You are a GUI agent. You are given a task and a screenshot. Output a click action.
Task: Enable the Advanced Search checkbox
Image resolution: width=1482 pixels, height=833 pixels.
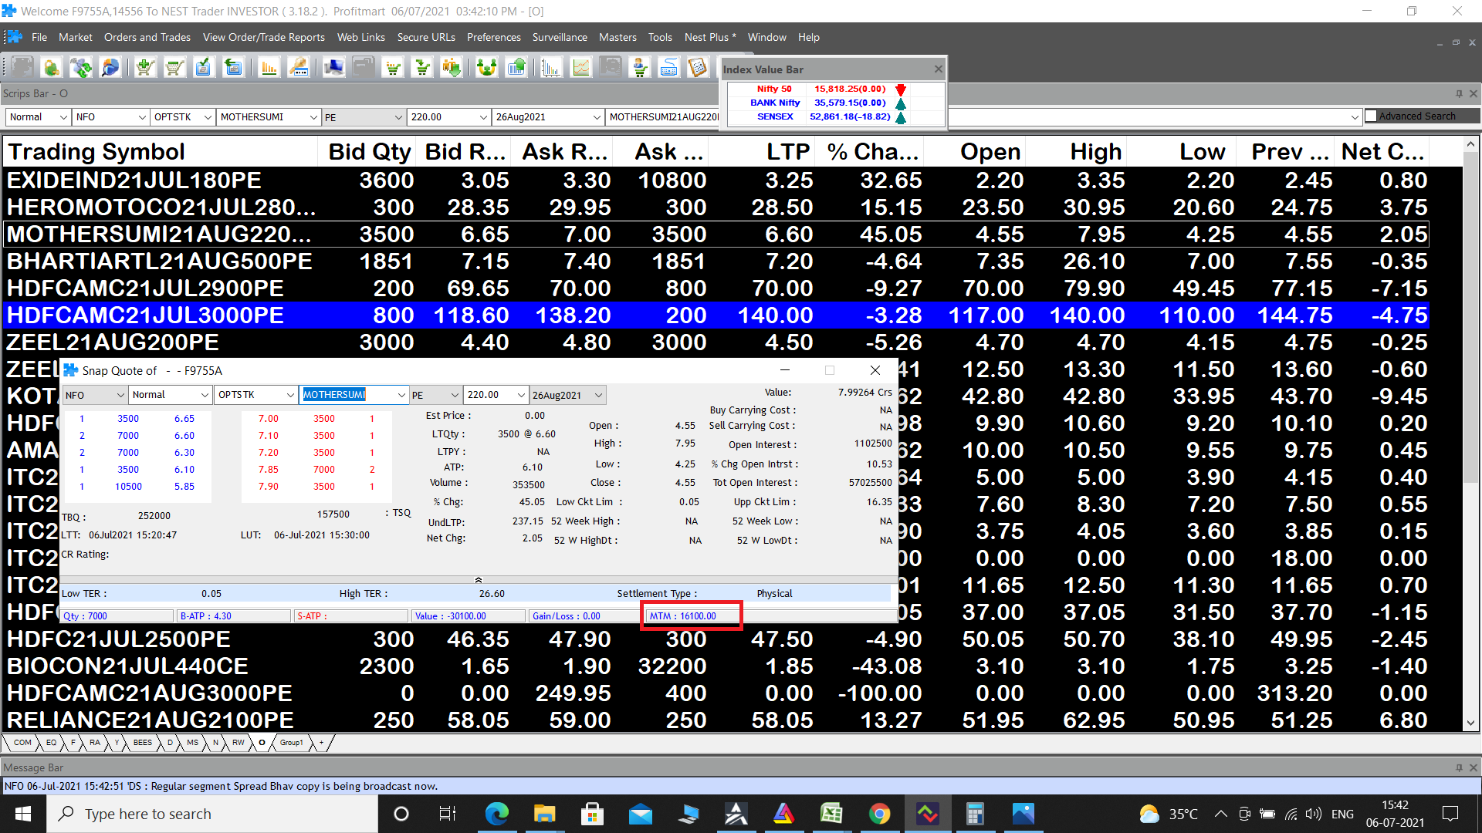tap(1371, 116)
